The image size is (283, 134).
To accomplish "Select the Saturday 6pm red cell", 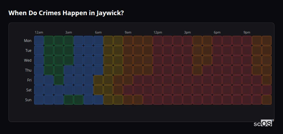I will [x=217, y=90].
